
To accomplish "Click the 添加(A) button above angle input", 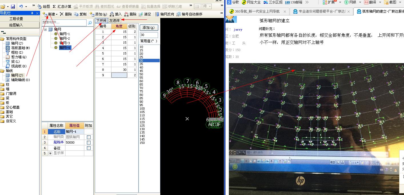I will tap(148, 28).
